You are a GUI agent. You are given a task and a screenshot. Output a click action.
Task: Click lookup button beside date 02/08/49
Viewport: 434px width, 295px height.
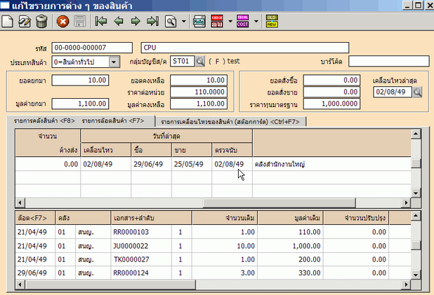tap(417, 92)
